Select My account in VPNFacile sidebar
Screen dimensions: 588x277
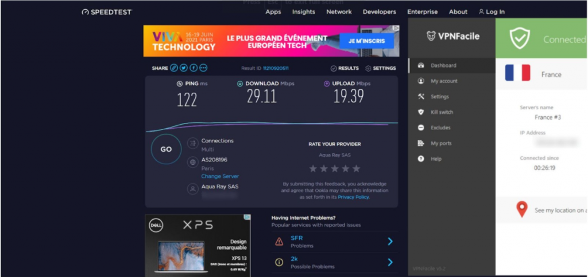[x=451, y=81]
